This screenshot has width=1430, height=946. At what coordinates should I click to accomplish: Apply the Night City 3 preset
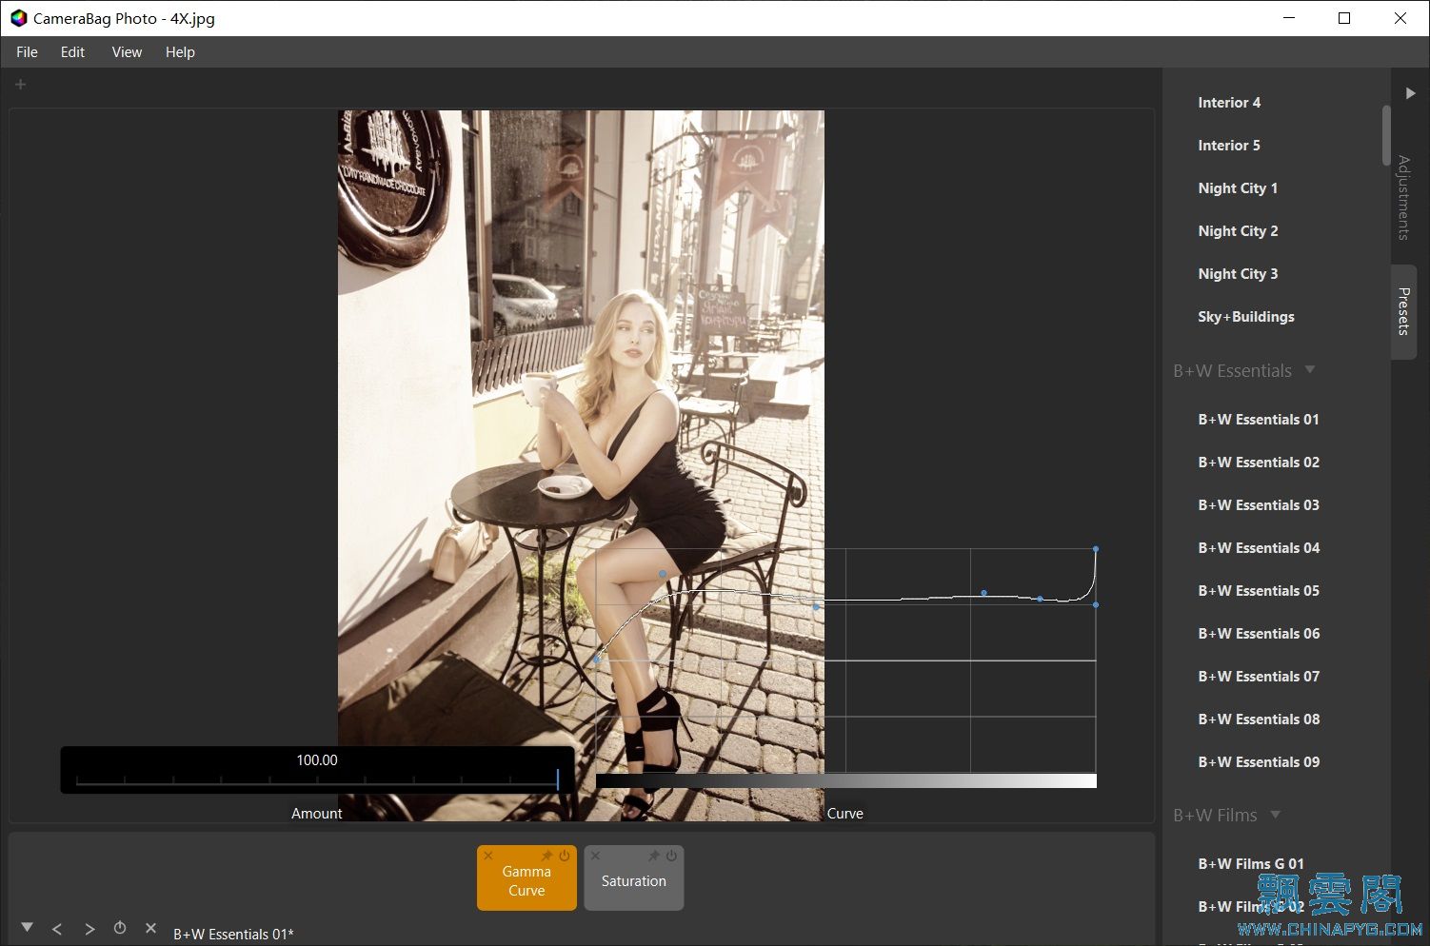[x=1238, y=274]
